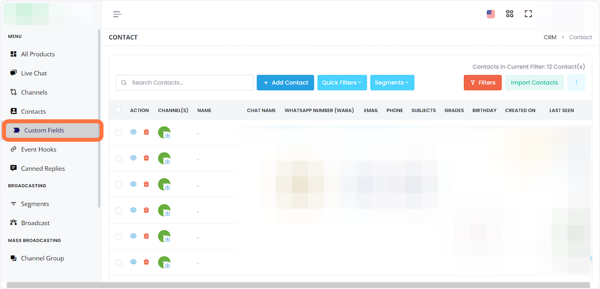Screen dimensions: 600x289
Task: Click second row green channel avatar
Action: click(164, 158)
